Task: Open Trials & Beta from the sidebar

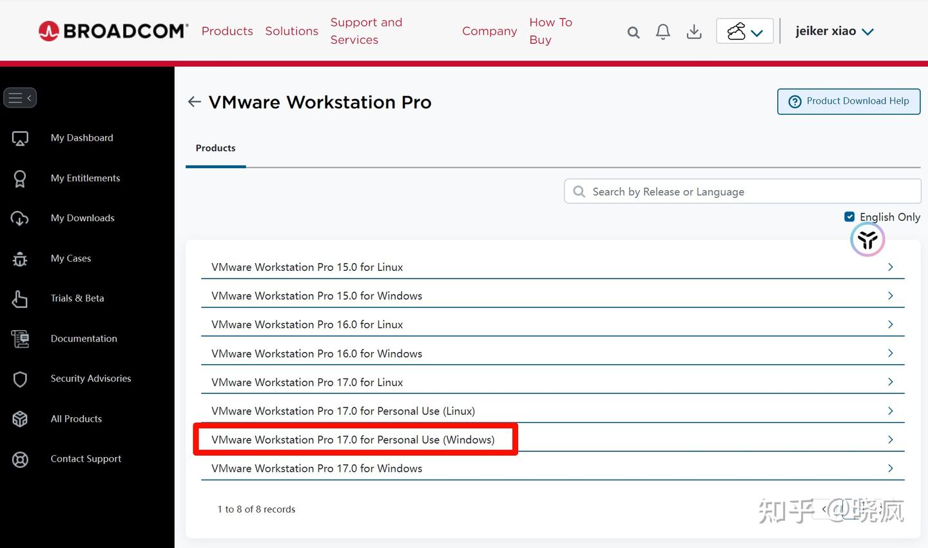Action: click(x=77, y=298)
